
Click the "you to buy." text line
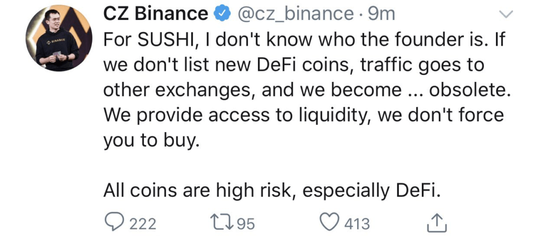(x=151, y=141)
